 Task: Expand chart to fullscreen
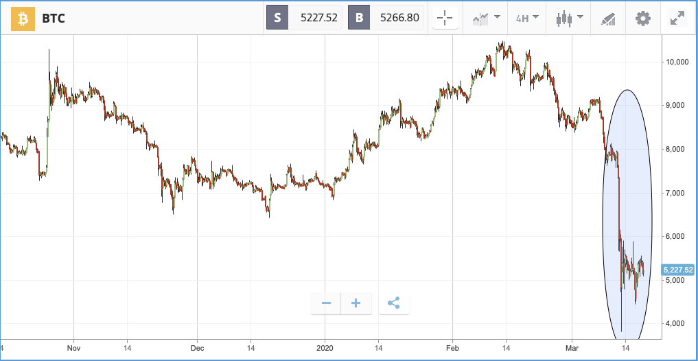[x=677, y=19]
